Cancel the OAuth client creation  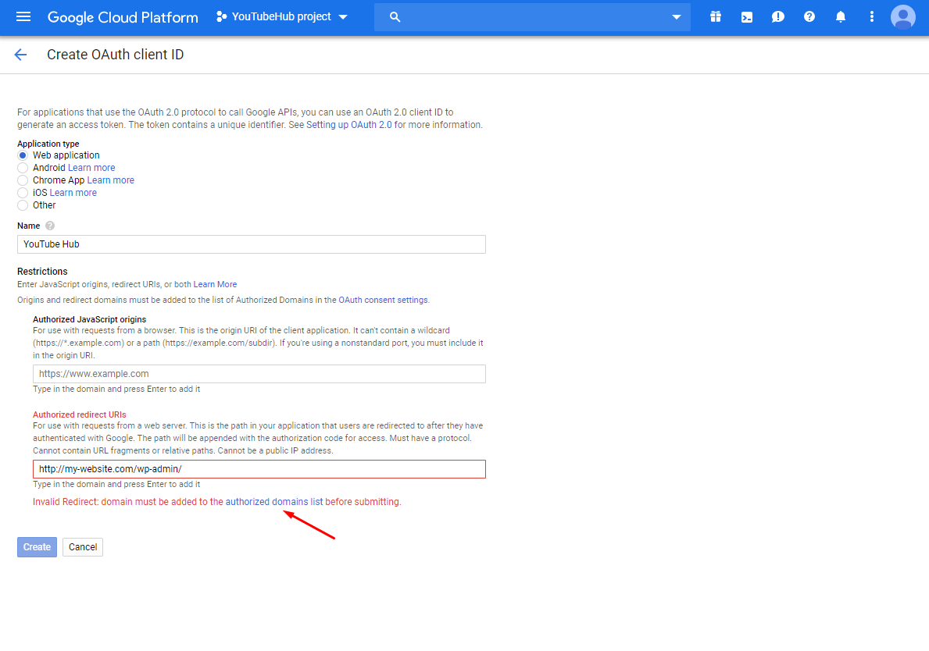point(82,546)
